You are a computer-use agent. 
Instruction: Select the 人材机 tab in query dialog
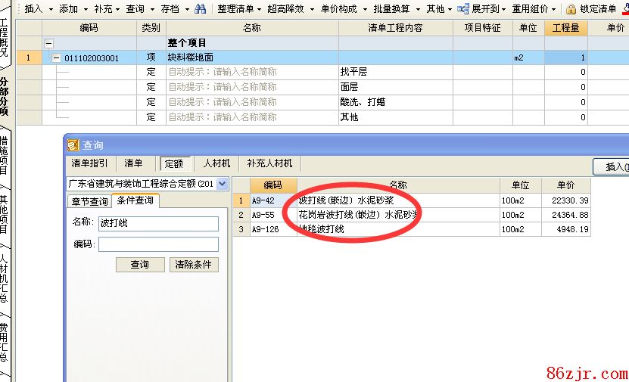click(216, 163)
